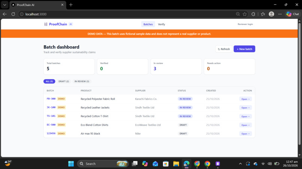Close the ProofChain AI tab
The image size is (302, 169).
[62, 5]
